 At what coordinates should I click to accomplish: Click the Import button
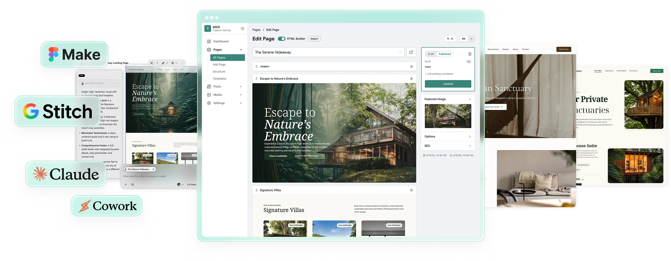[x=314, y=39]
